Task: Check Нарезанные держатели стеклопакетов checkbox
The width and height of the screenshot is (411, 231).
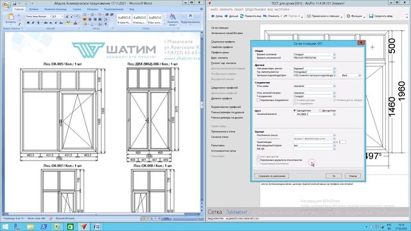Action: click(x=258, y=160)
